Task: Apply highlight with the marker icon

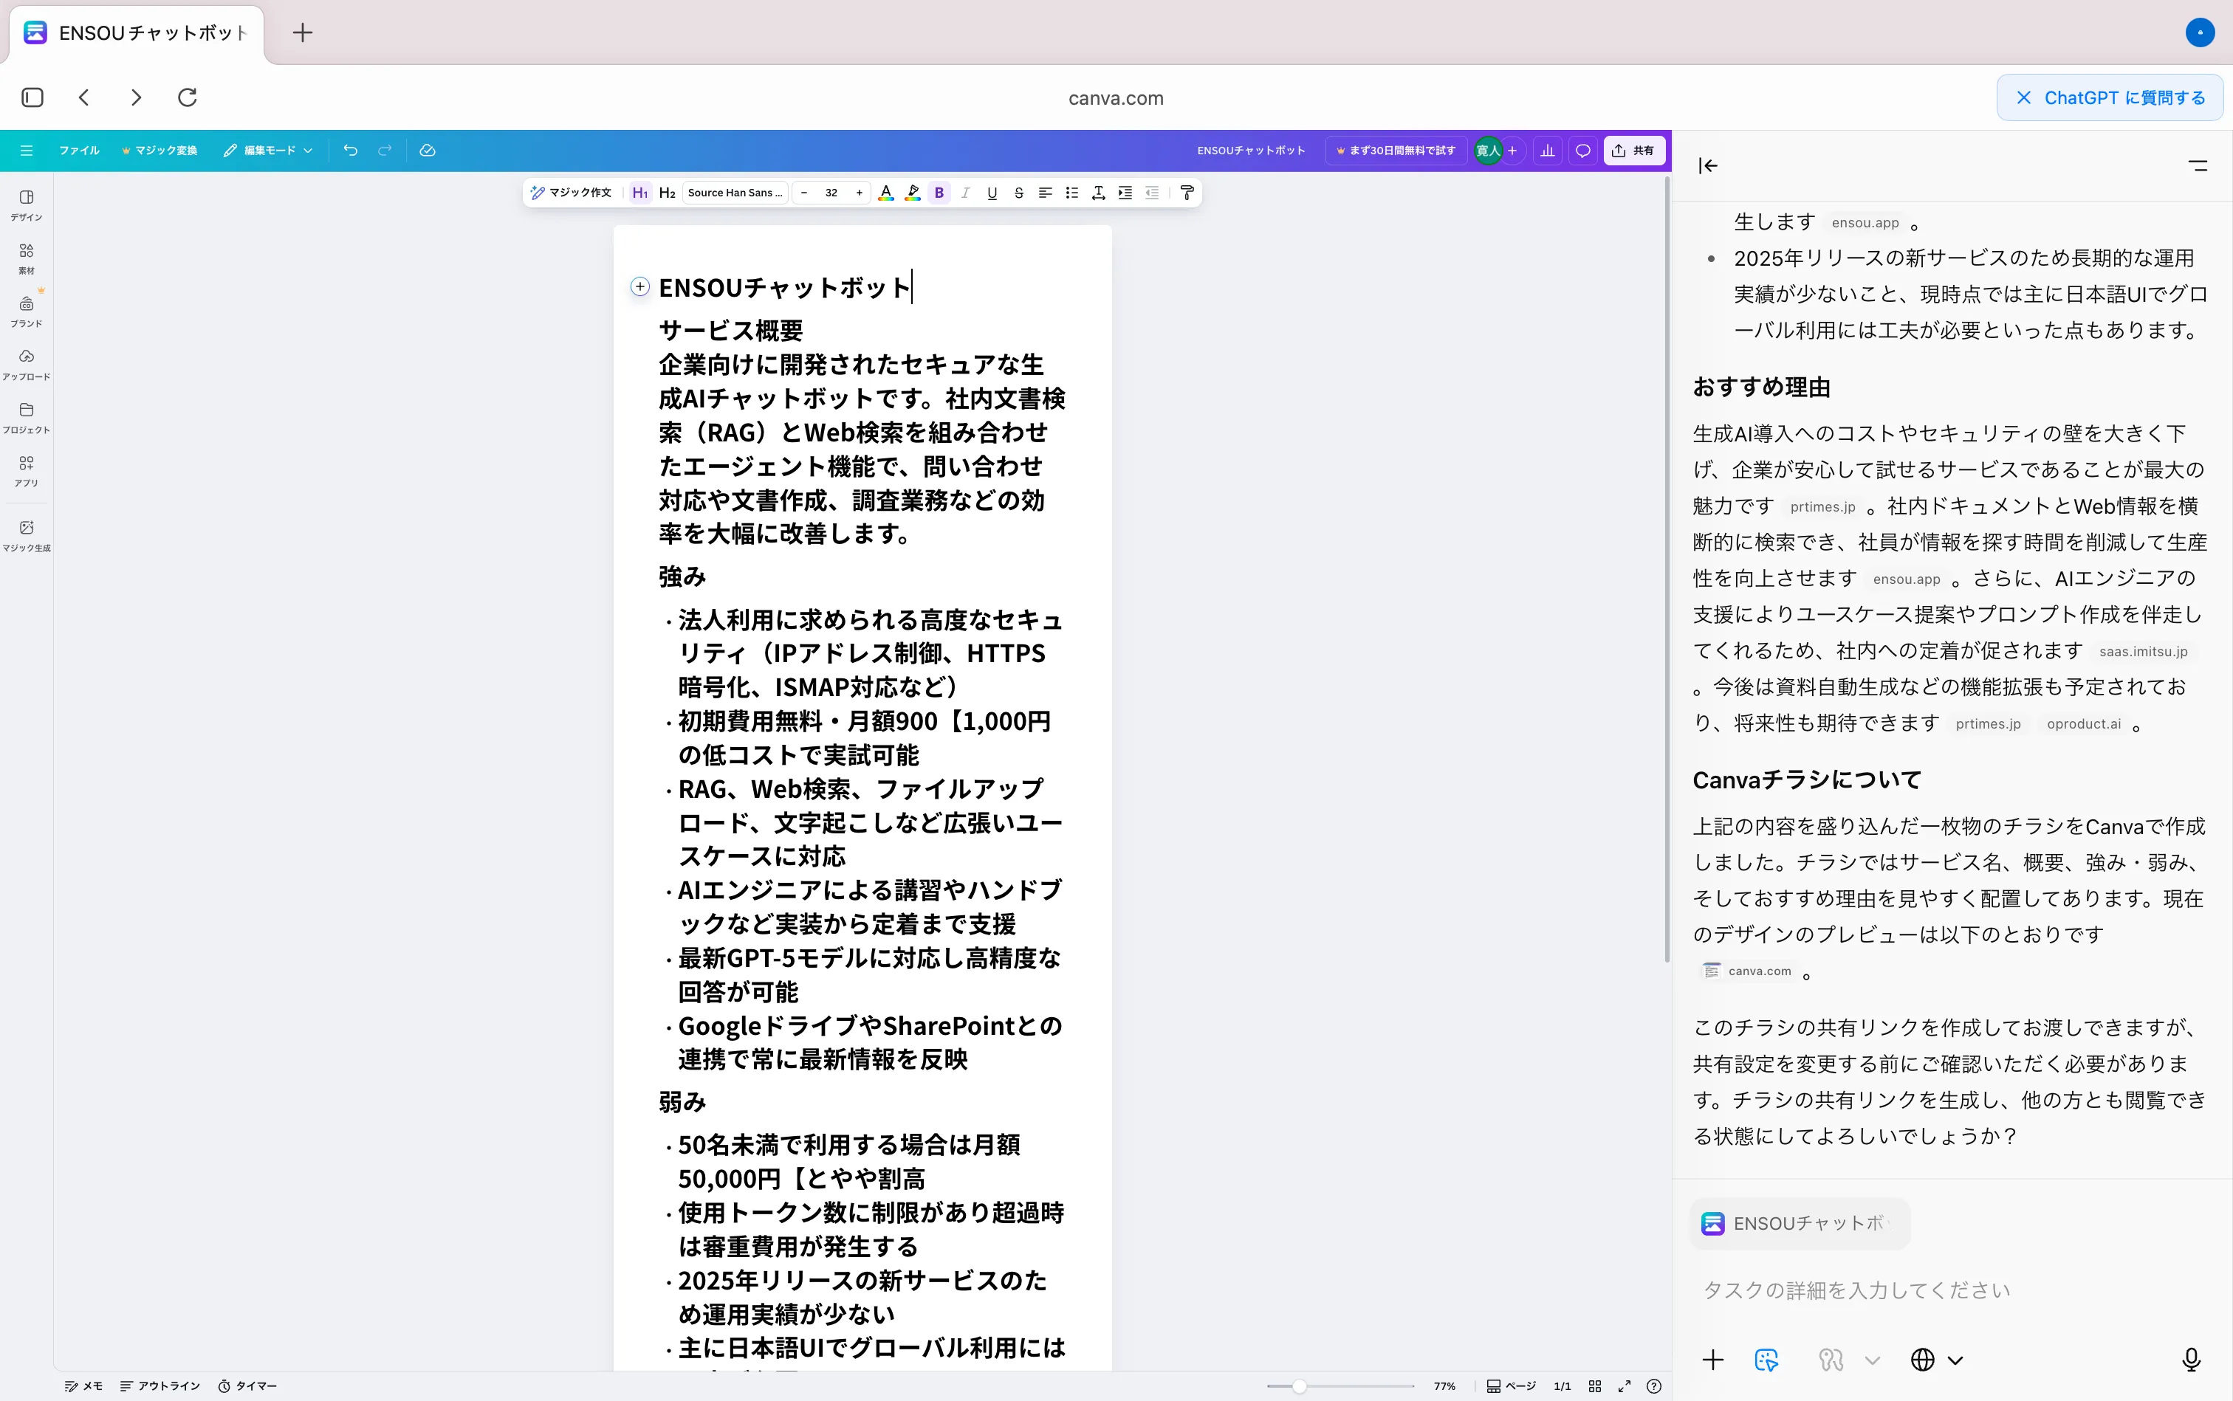Action: pyautogui.click(x=912, y=193)
